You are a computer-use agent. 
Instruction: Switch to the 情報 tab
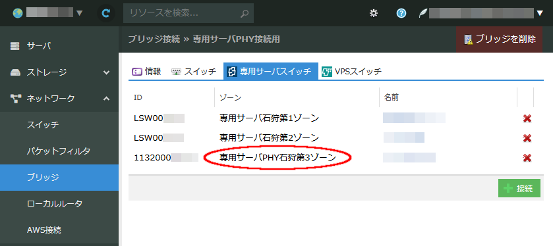point(146,72)
